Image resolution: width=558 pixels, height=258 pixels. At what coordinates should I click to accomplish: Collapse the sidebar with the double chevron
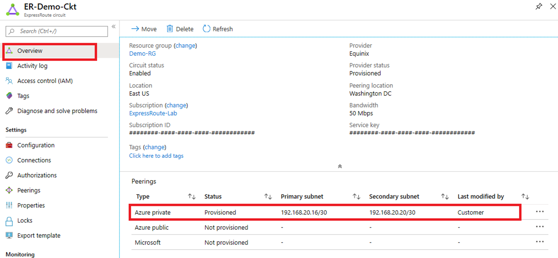tap(113, 27)
